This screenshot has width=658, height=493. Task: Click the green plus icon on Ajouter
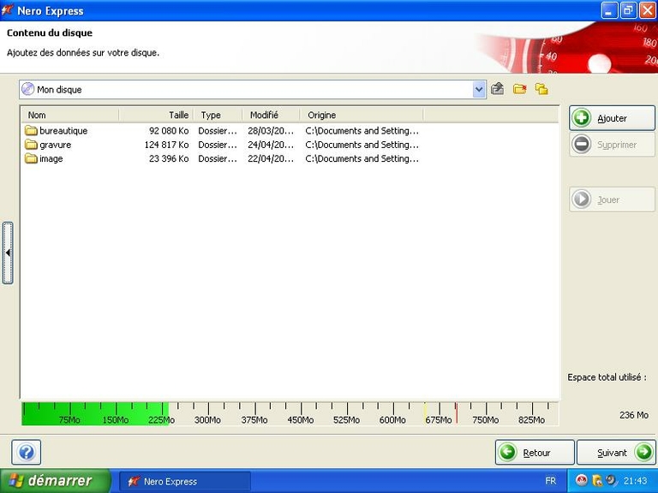point(582,118)
